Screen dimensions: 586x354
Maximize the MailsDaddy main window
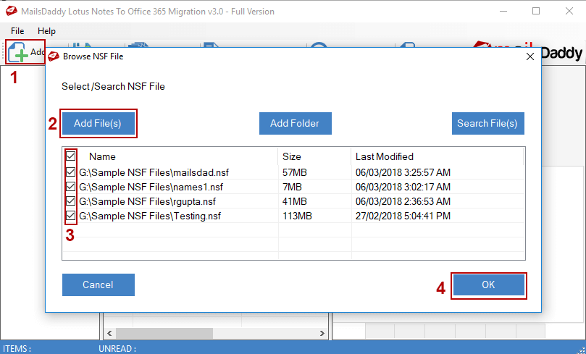[x=536, y=11]
